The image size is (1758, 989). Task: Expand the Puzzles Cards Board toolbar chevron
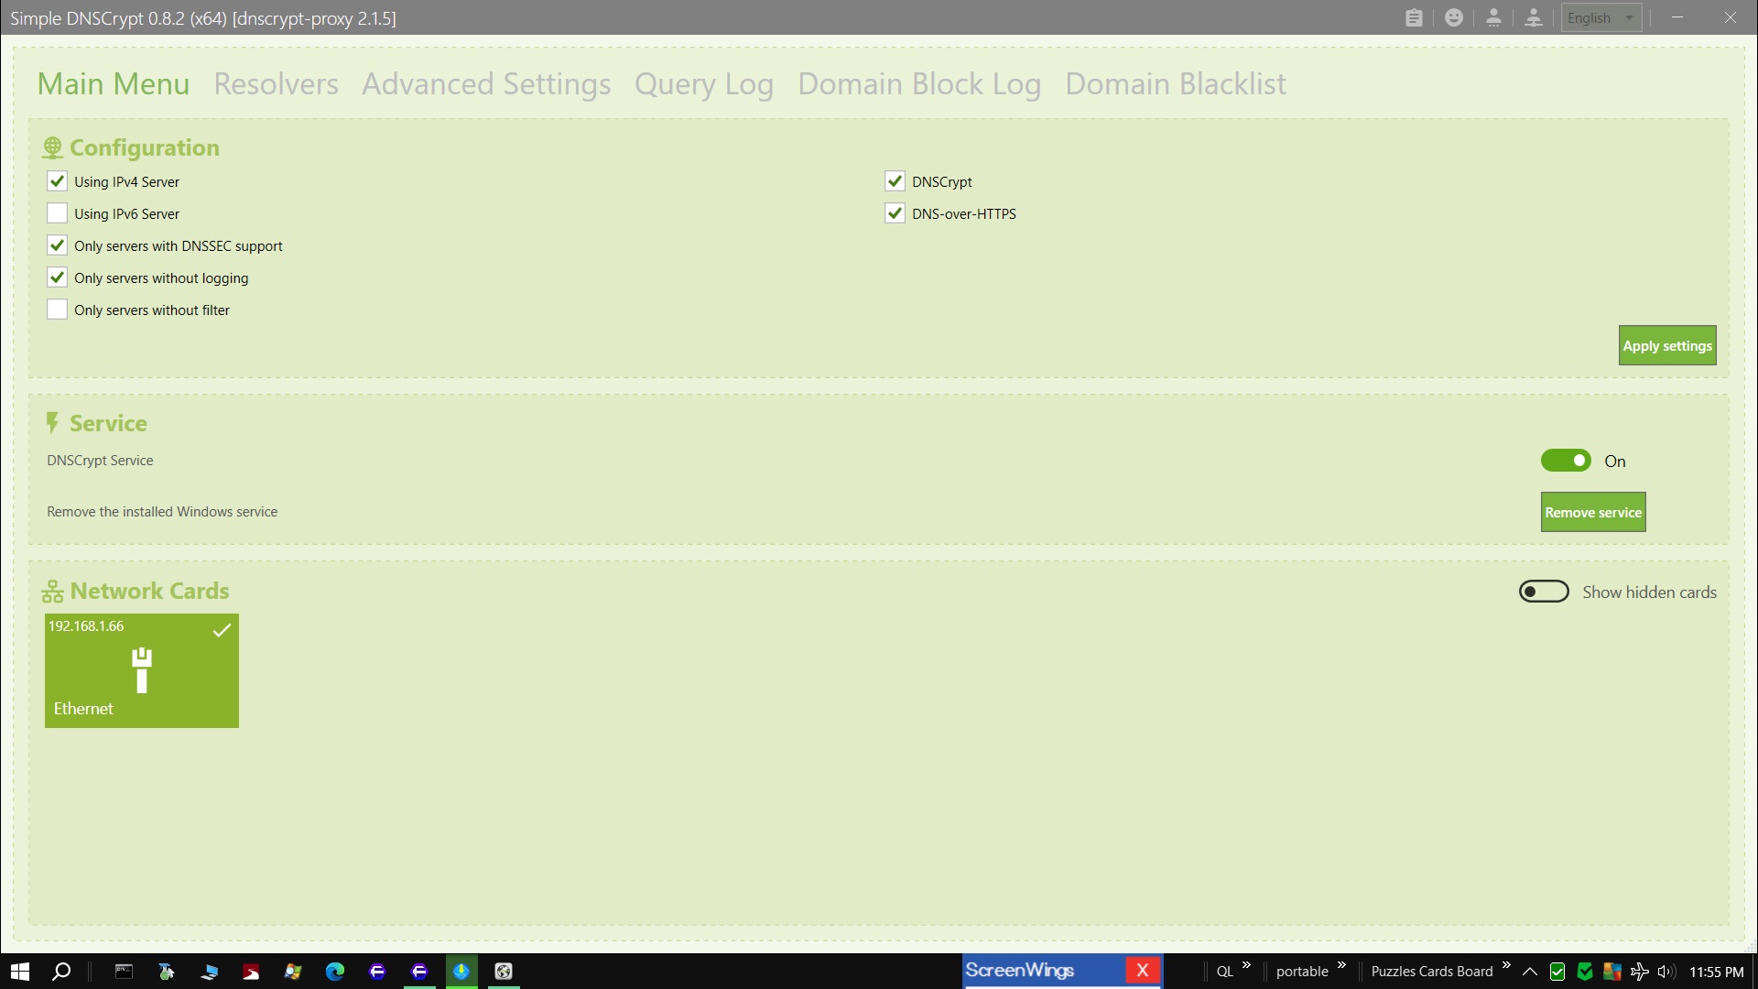(1506, 965)
